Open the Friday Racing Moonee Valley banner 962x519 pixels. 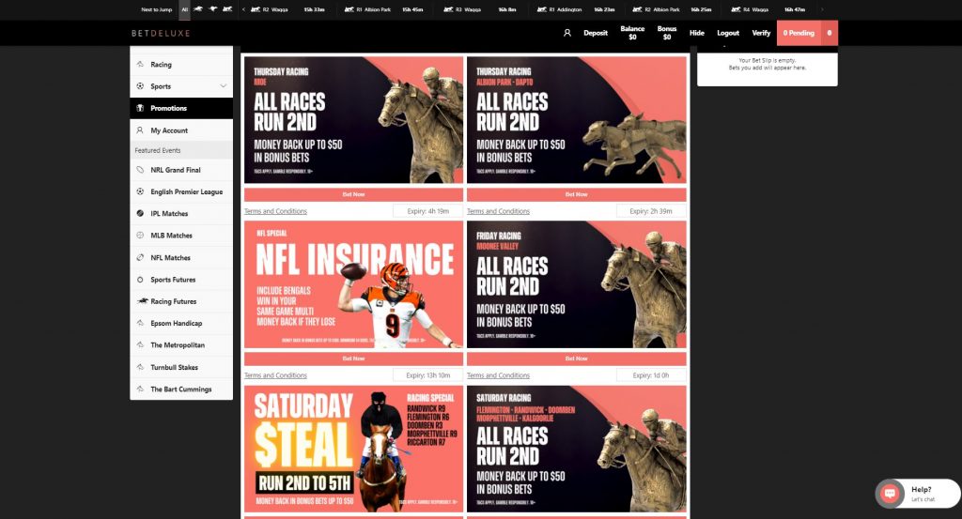pos(576,284)
